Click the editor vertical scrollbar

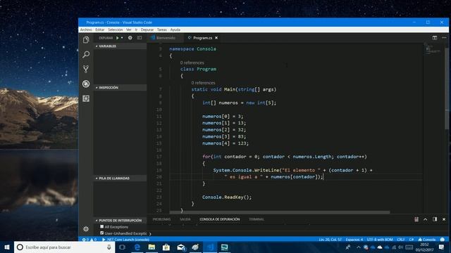coord(447,89)
